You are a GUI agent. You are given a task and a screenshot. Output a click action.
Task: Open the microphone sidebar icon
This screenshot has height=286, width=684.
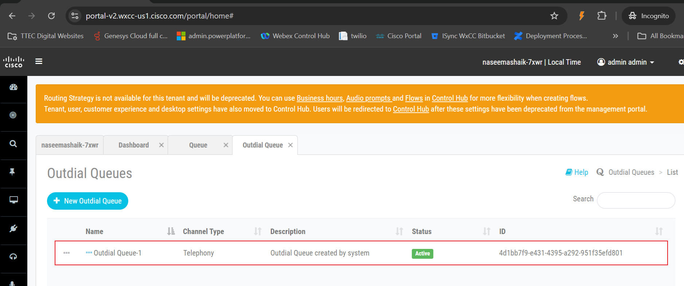point(12,283)
